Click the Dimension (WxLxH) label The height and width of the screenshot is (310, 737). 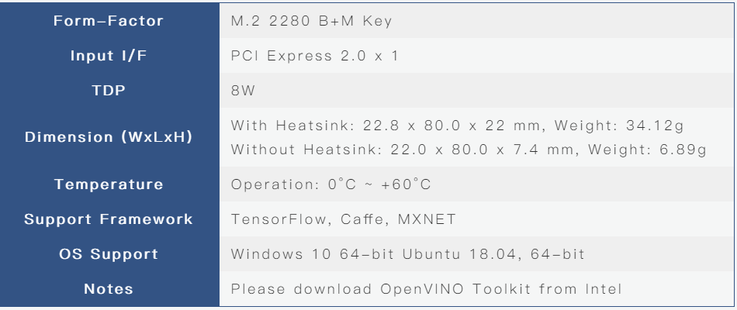click(109, 137)
